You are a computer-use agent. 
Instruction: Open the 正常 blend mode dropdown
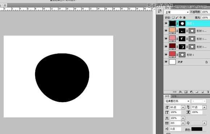tap(177, 12)
